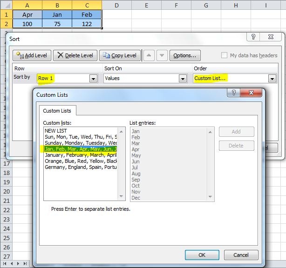286x268 pixels.
Task: Select column G header
Action: (206, 5)
